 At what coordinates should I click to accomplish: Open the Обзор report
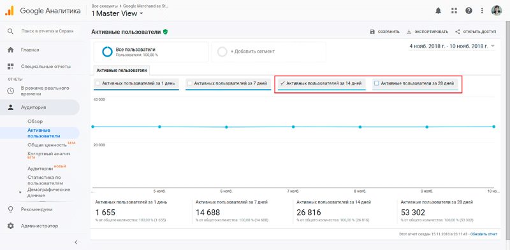[35, 122]
